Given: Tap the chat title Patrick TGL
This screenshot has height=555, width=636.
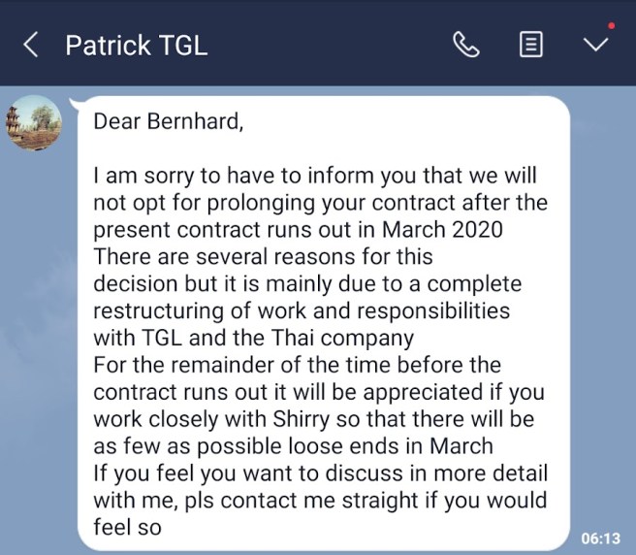Looking at the screenshot, I should click(136, 45).
